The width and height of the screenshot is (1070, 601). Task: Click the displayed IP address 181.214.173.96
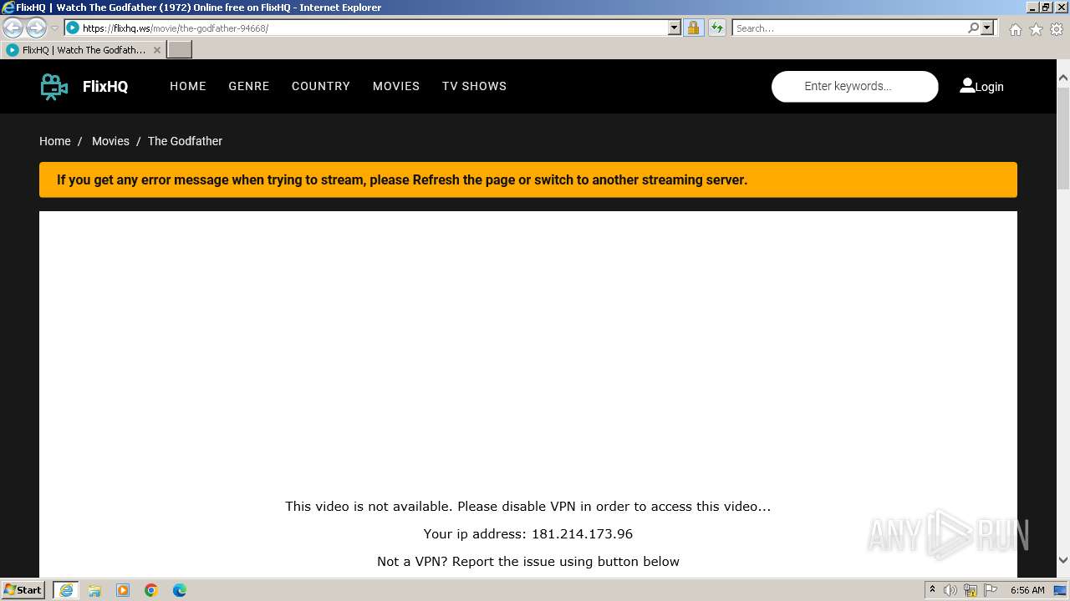(x=582, y=534)
